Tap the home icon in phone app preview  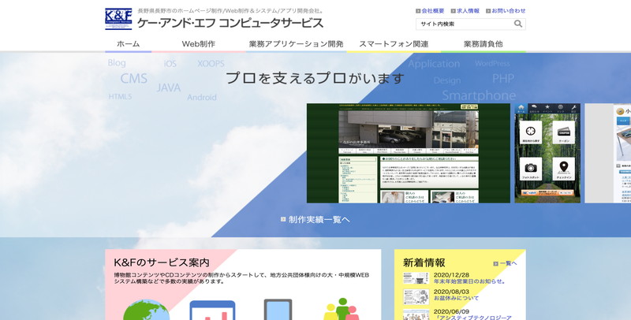[521, 108]
